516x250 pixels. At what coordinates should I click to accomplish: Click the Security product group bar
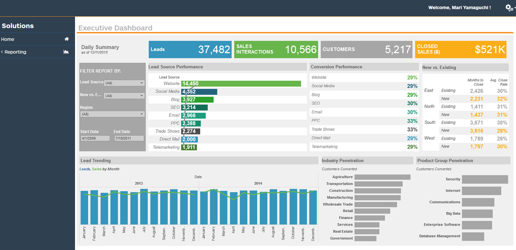(485, 179)
